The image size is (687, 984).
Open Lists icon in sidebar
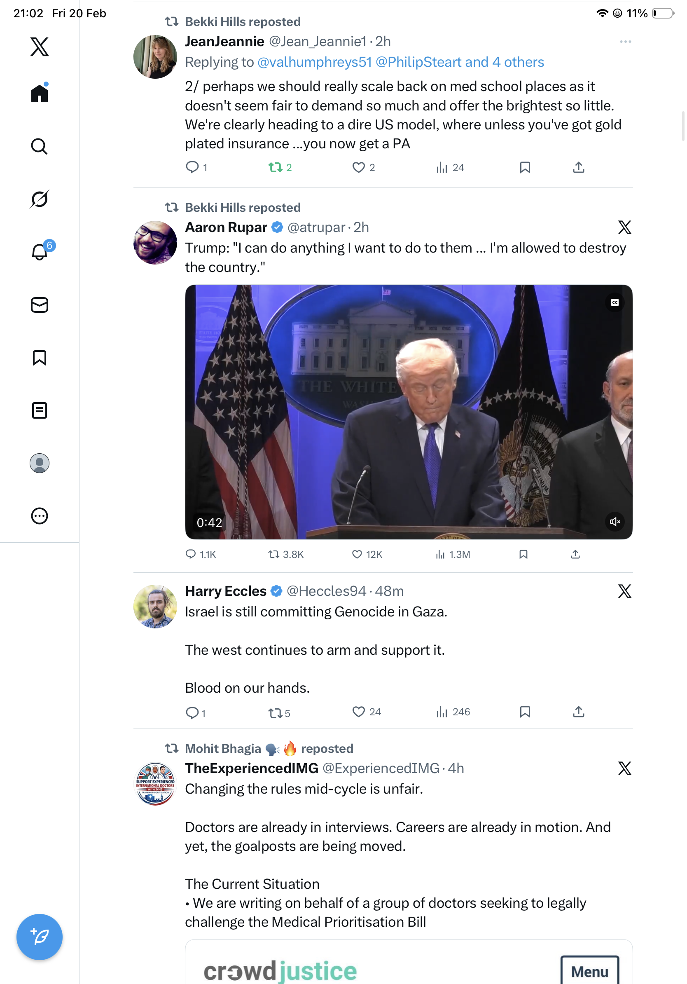coord(40,410)
